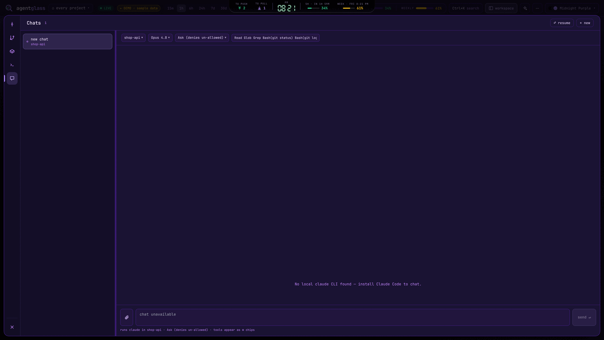Screen dimensions: 604x340
Task: Select the chat bubble sidebar icon
Action: tap(12, 78)
